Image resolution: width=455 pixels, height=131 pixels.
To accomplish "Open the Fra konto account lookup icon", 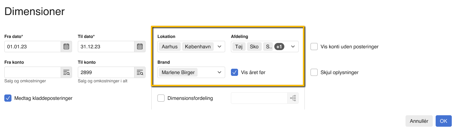I will (66, 72).
